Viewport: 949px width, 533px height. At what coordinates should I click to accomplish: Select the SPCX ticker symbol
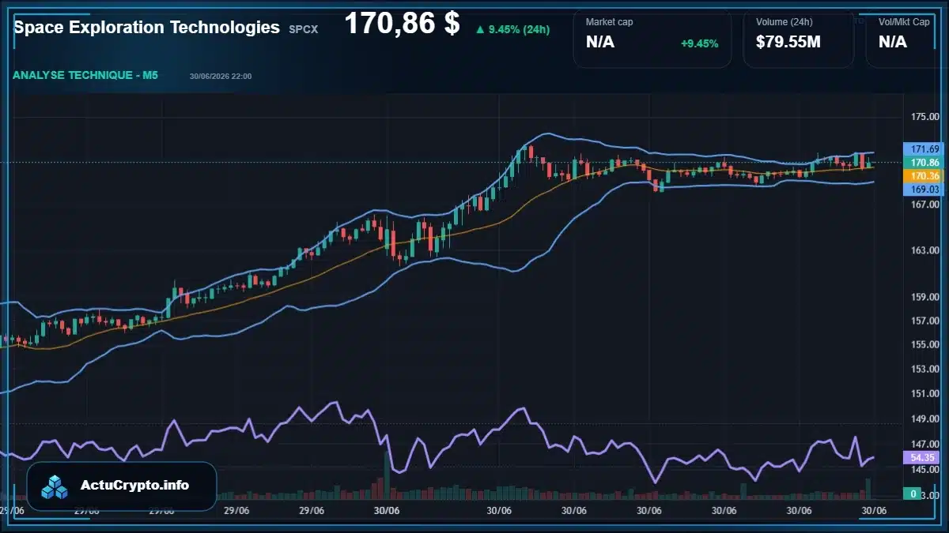click(x=301, y=28)
